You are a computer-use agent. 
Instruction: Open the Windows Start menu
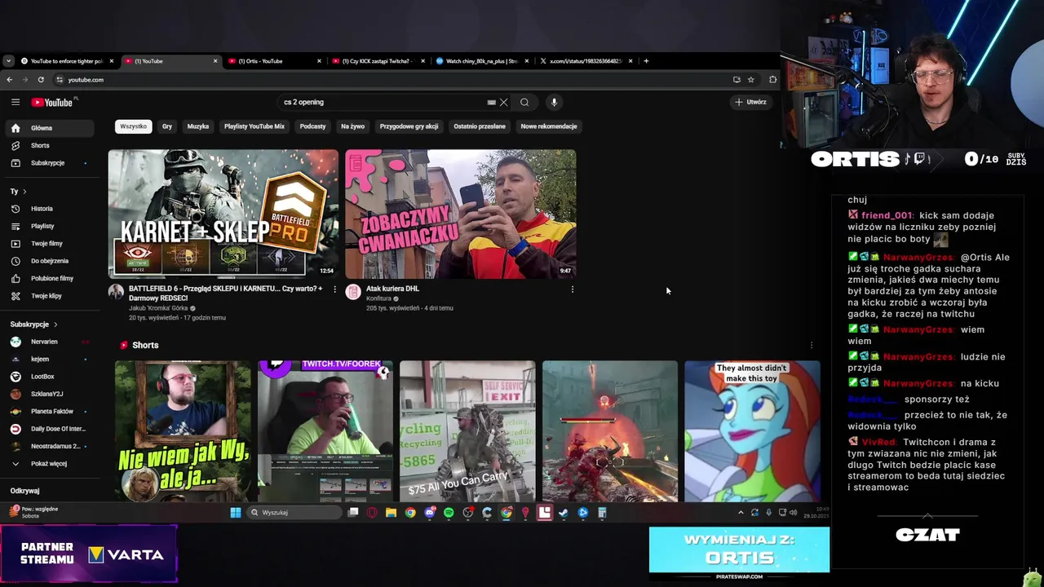point(236,513)
